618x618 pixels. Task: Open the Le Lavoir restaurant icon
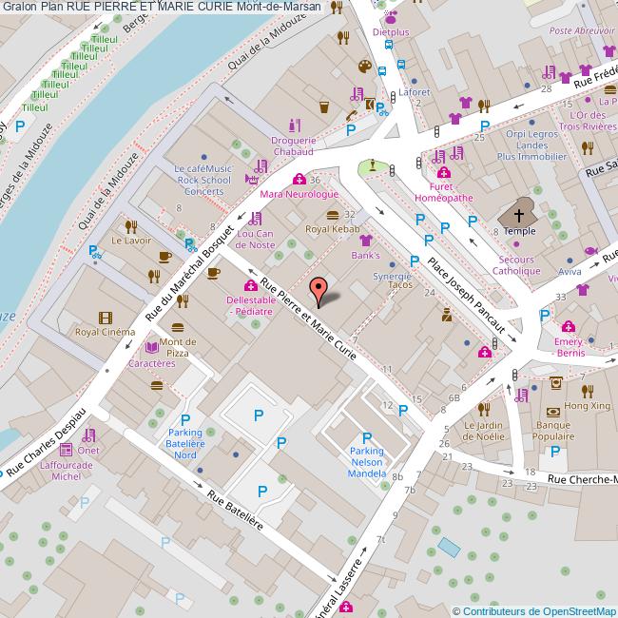pyautogui.click(x=130, y=226)
